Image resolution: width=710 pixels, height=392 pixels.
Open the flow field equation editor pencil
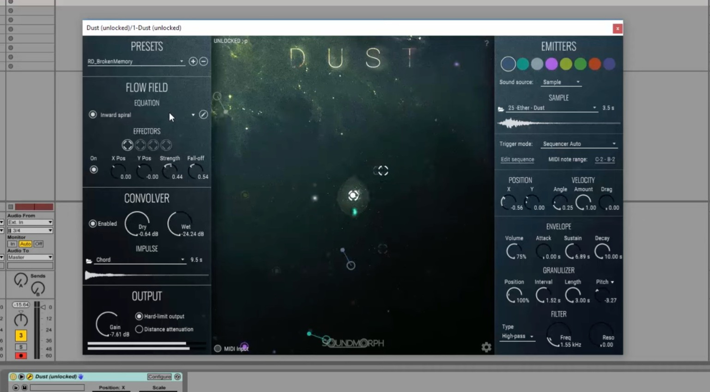pyautogui.click(x=203, y=115)
